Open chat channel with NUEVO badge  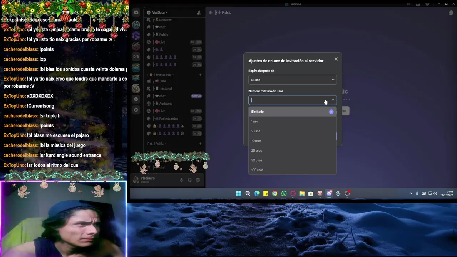[174, 96]
